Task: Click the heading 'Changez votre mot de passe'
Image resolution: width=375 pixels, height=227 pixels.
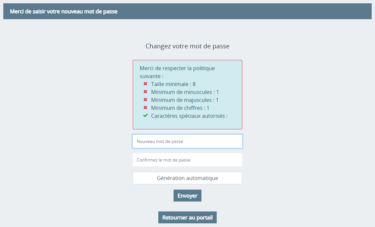Action: point(187,46)
